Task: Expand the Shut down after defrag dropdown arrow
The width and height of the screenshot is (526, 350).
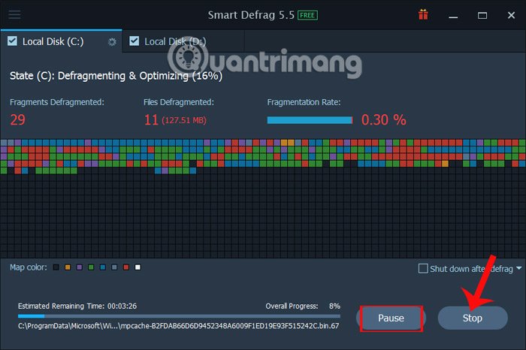Action: 519,268
